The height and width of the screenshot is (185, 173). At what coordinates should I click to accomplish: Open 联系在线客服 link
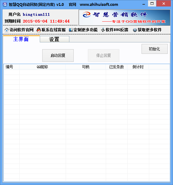pos(54,30)
